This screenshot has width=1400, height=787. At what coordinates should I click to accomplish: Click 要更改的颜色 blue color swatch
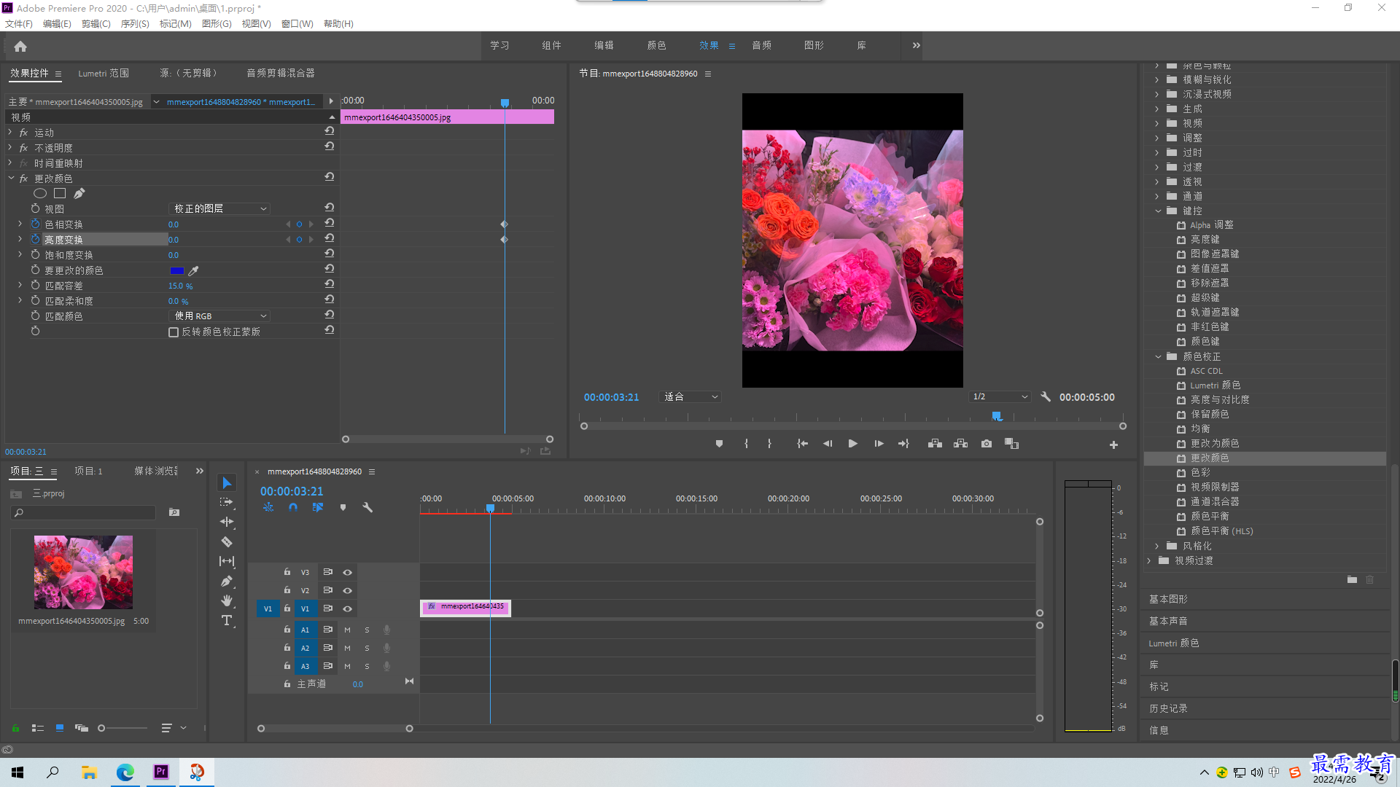tap(176, 270)
